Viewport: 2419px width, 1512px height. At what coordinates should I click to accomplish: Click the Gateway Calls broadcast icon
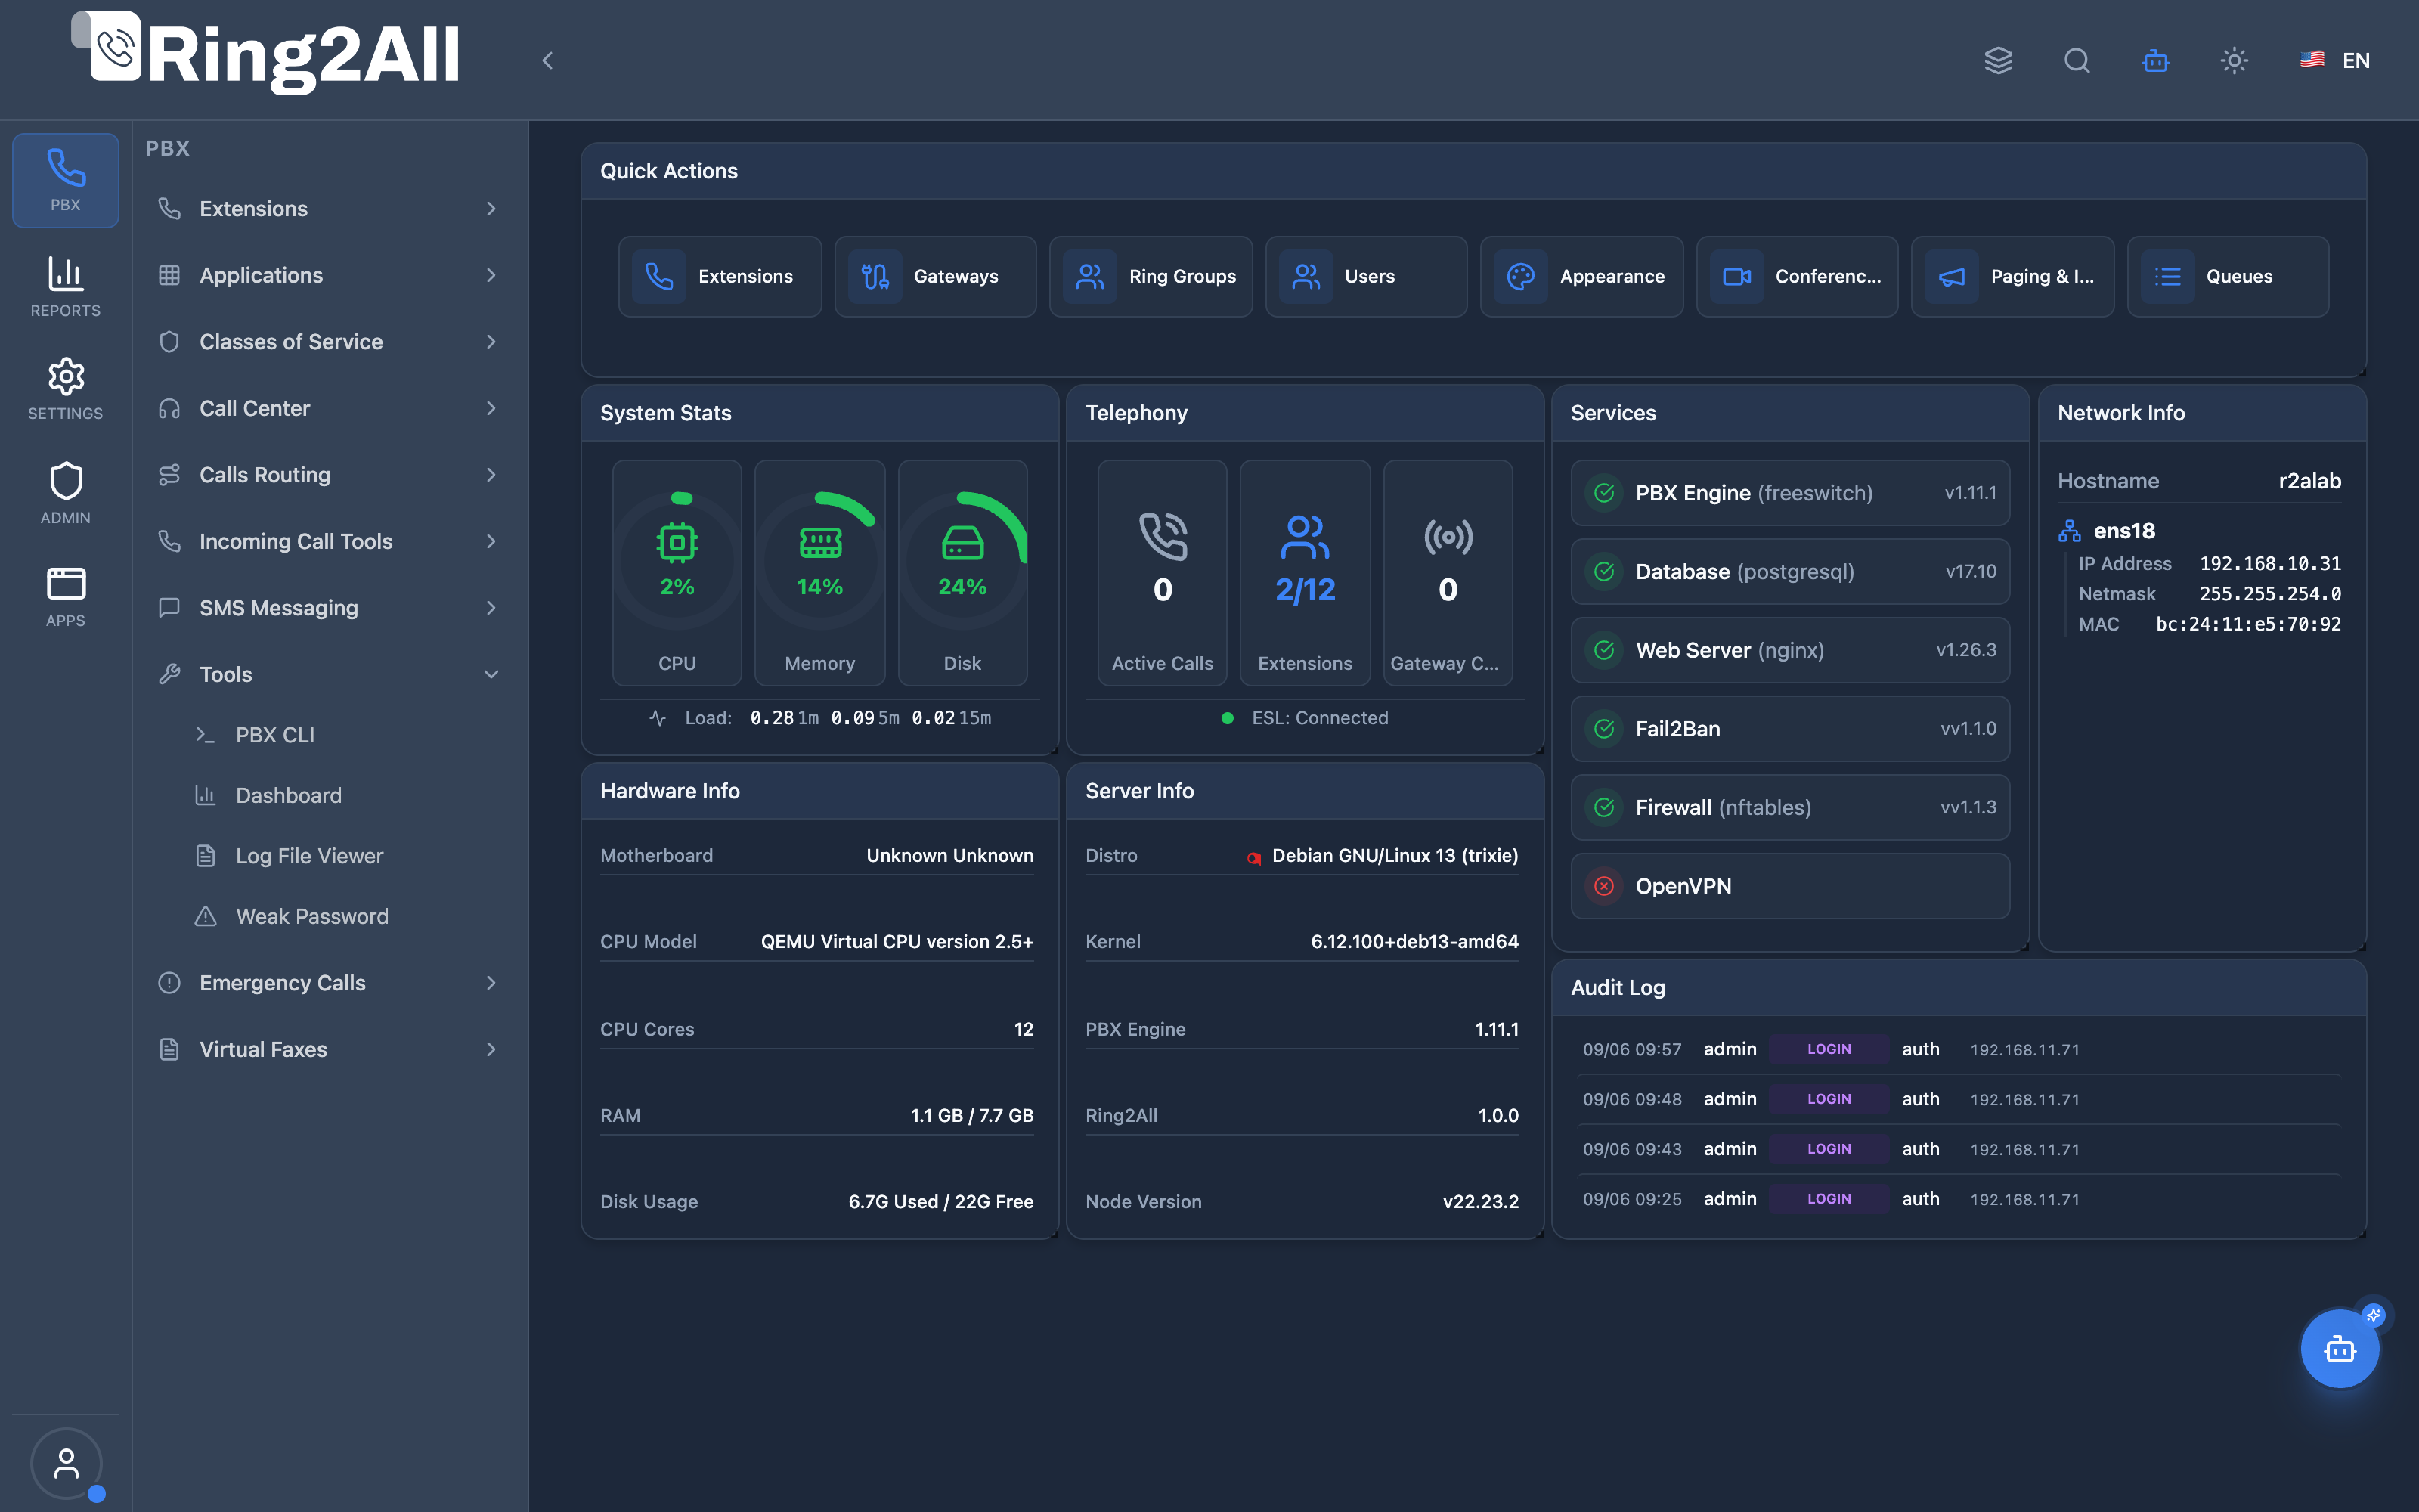point(1448,537)
